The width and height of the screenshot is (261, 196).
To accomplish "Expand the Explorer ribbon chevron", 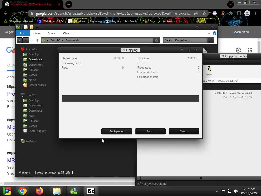I will [209, 33].
